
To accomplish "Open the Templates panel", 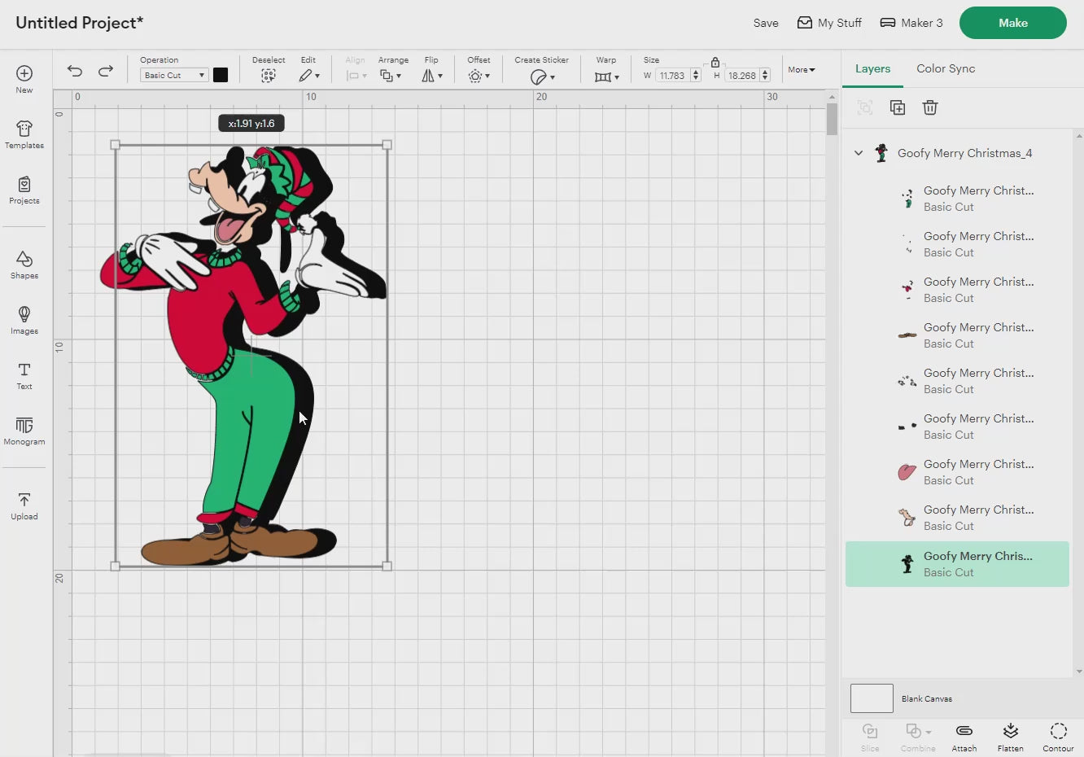I will 24,134.
